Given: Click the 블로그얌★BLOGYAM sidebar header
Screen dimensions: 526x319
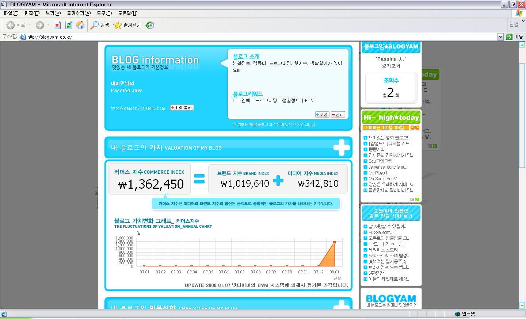Looking at the screenshot, I should [391, 47].
